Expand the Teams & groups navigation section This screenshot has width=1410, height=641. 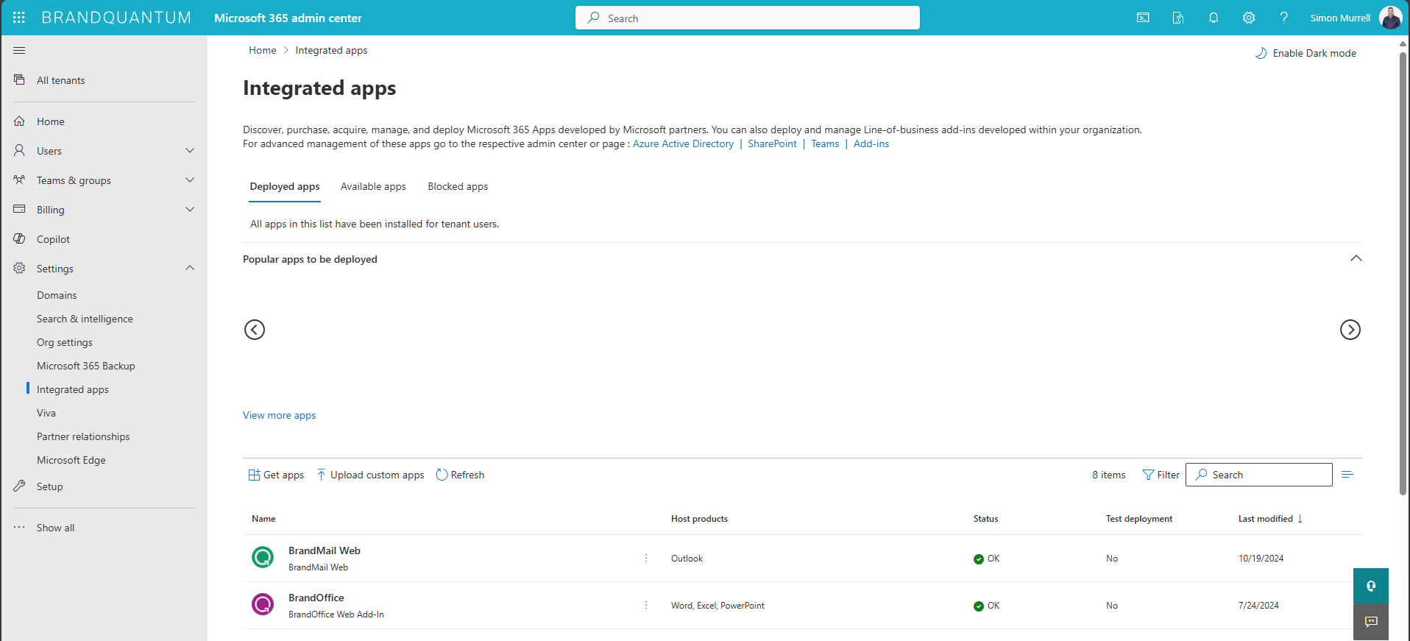pyautogui.click(x=190, y=180)
